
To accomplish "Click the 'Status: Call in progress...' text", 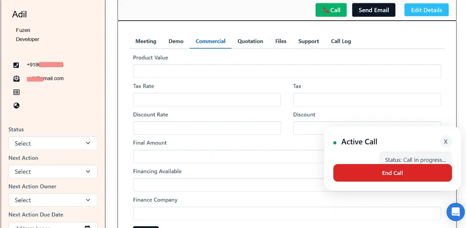I will pos(415,160).
